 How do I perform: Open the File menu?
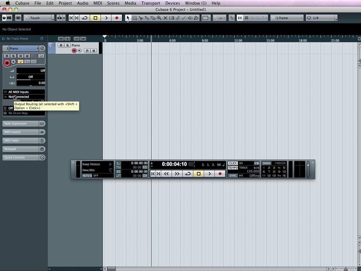pyautogui.click(x=38, y=3)
